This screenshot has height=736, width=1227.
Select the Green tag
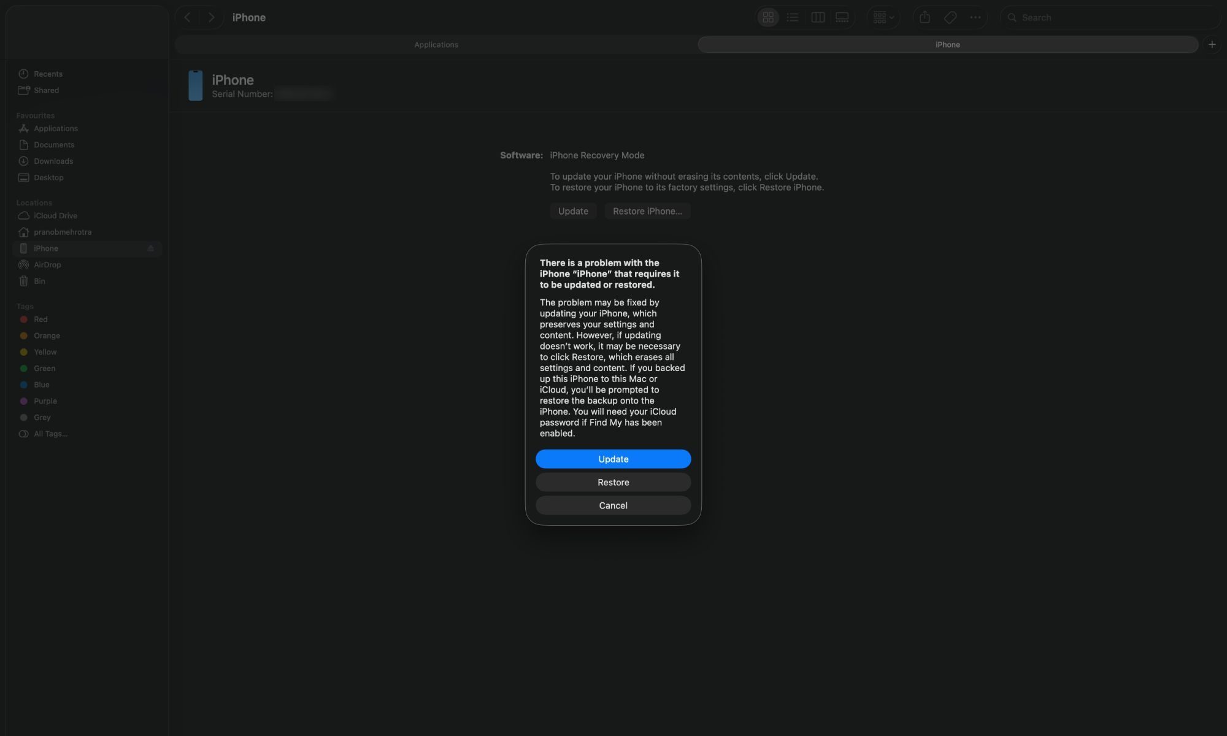coord(87,368)
